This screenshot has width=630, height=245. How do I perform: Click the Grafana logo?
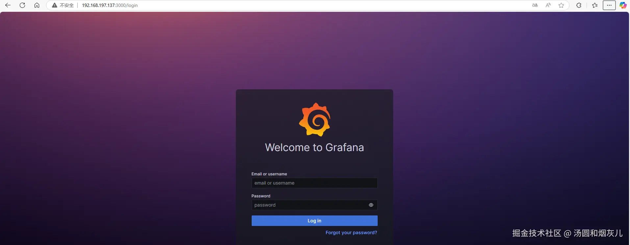[315, 120]
